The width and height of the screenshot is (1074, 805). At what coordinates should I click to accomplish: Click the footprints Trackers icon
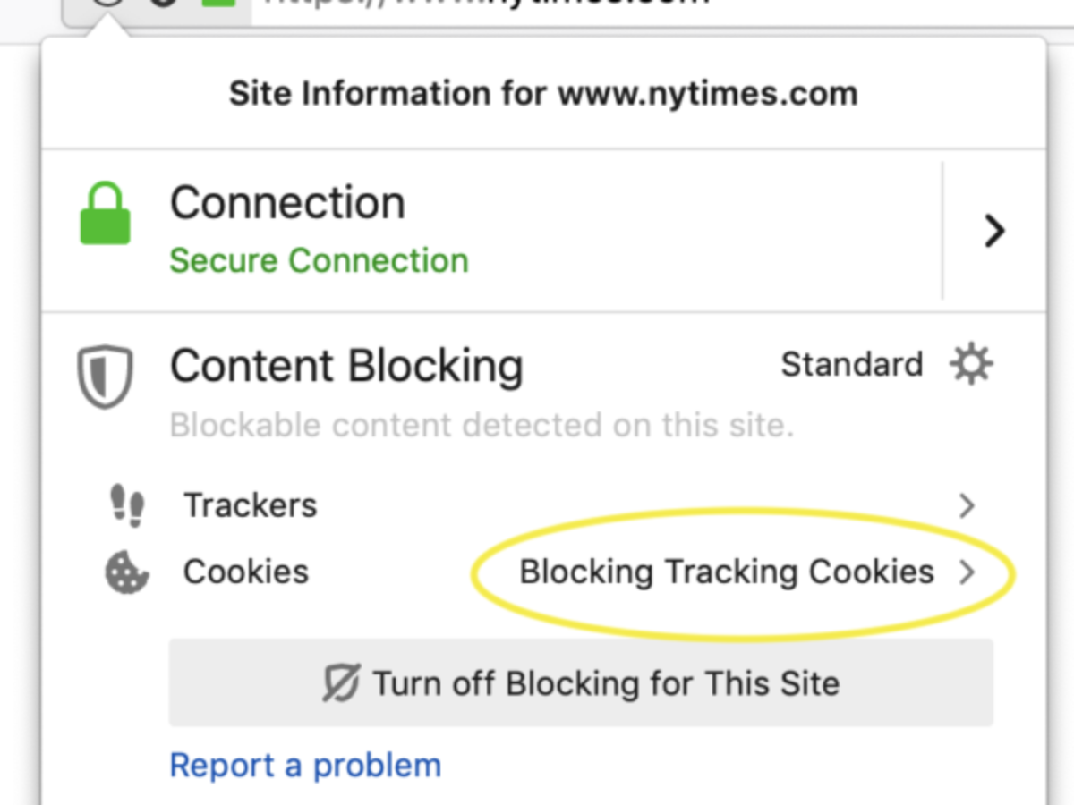coord(127,505)
